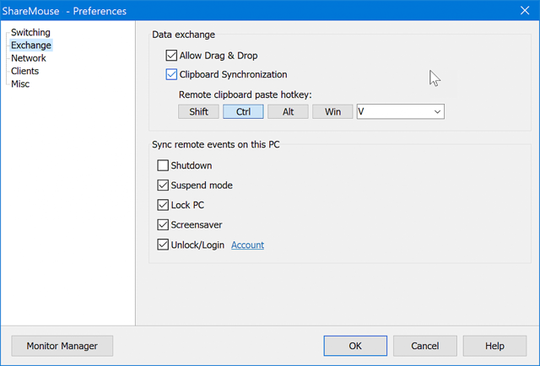This screenshot has width=540, height=366.
Task: Enable the Alt hotkey modifier
Action: coord(288,111)
